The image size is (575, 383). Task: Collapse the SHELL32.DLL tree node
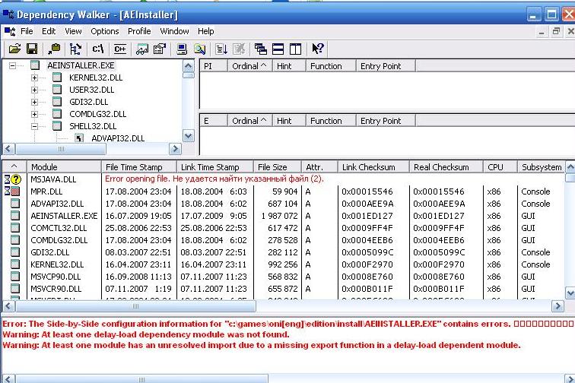[34, 126]
